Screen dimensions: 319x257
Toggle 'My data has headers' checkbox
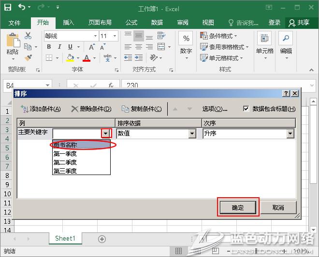click(246, 108)
